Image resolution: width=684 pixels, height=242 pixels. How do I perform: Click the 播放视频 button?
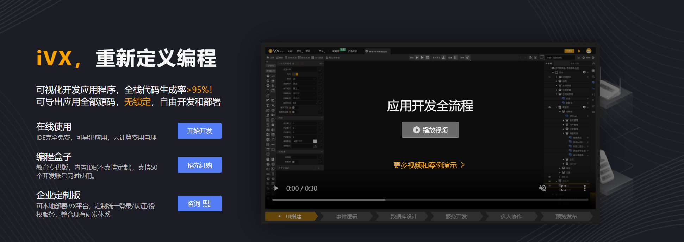430,130
